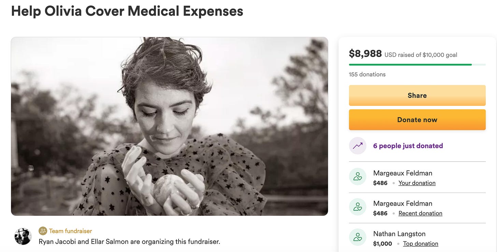Click the Donate now button
Screen dimensions: 497x252
pyautogui.click(x=417, y=120)
